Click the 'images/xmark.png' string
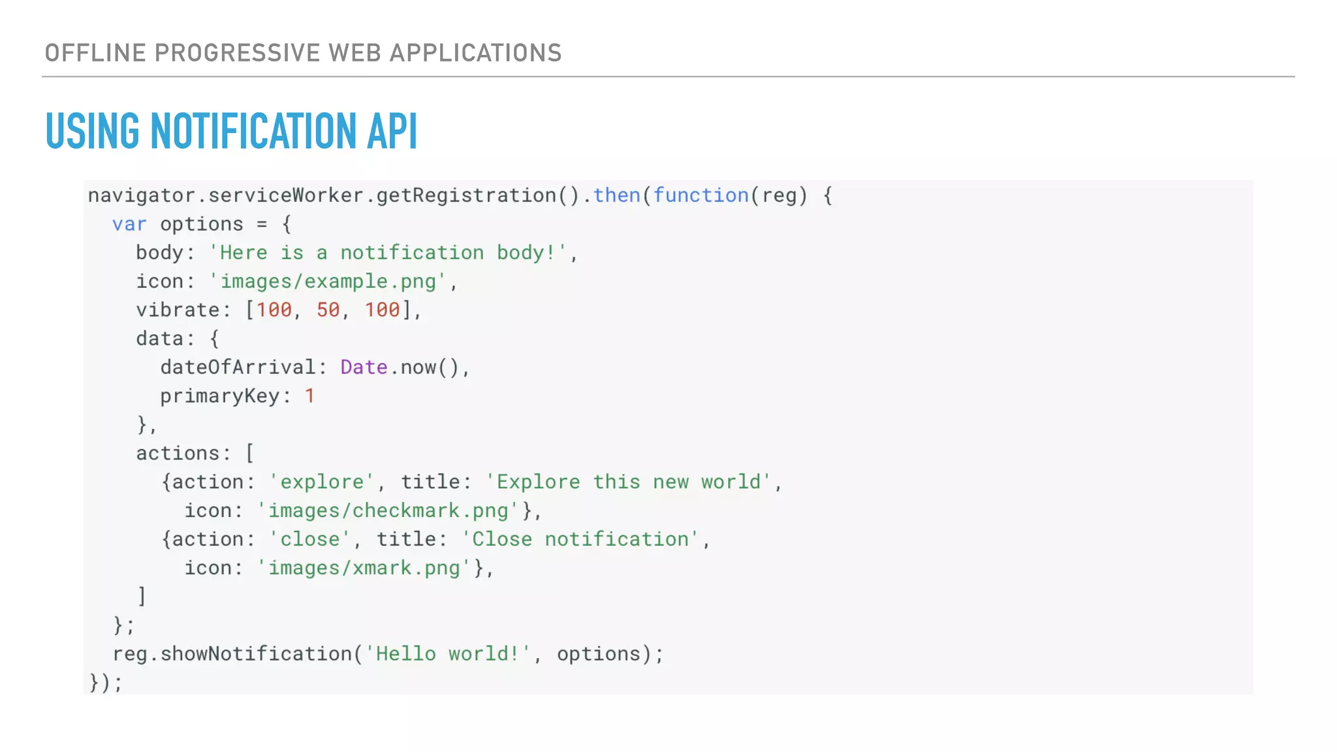The width and height of the screenshot is (1337, 752). tap(364, 568)
